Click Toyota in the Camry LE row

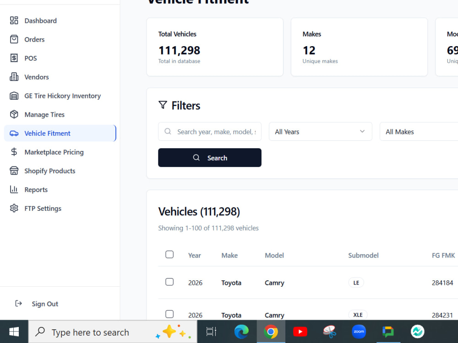click(x=231, y=283)
